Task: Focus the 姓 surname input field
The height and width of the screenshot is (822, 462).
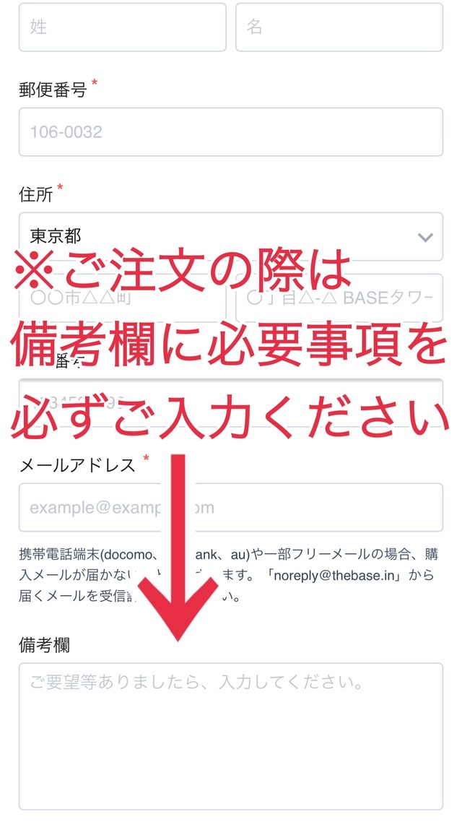Action: (123, 27)
